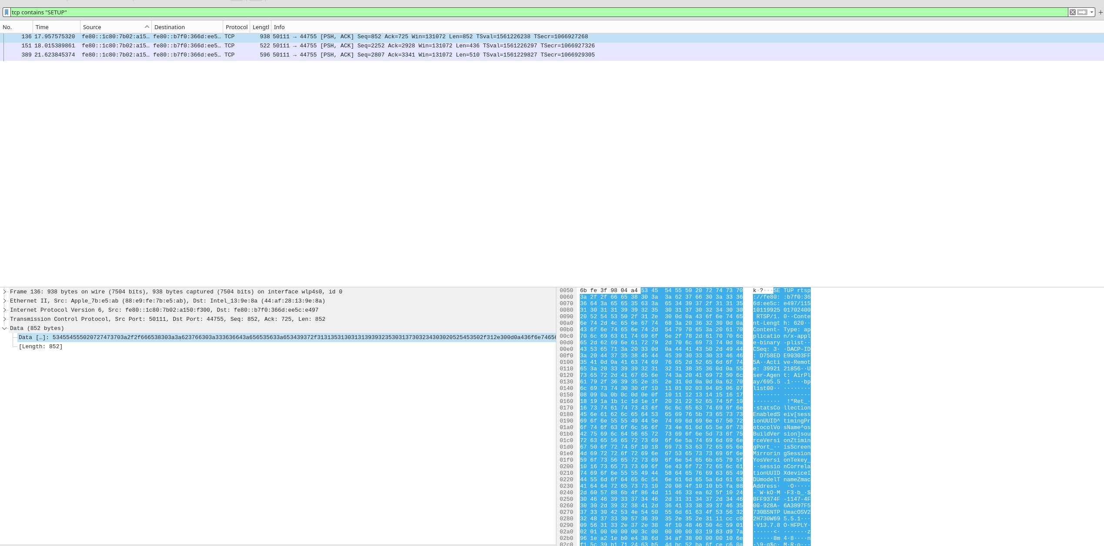Screen dimensions: 1104x546
Task: Sort by the Info column header
Action: coord(687,27)
